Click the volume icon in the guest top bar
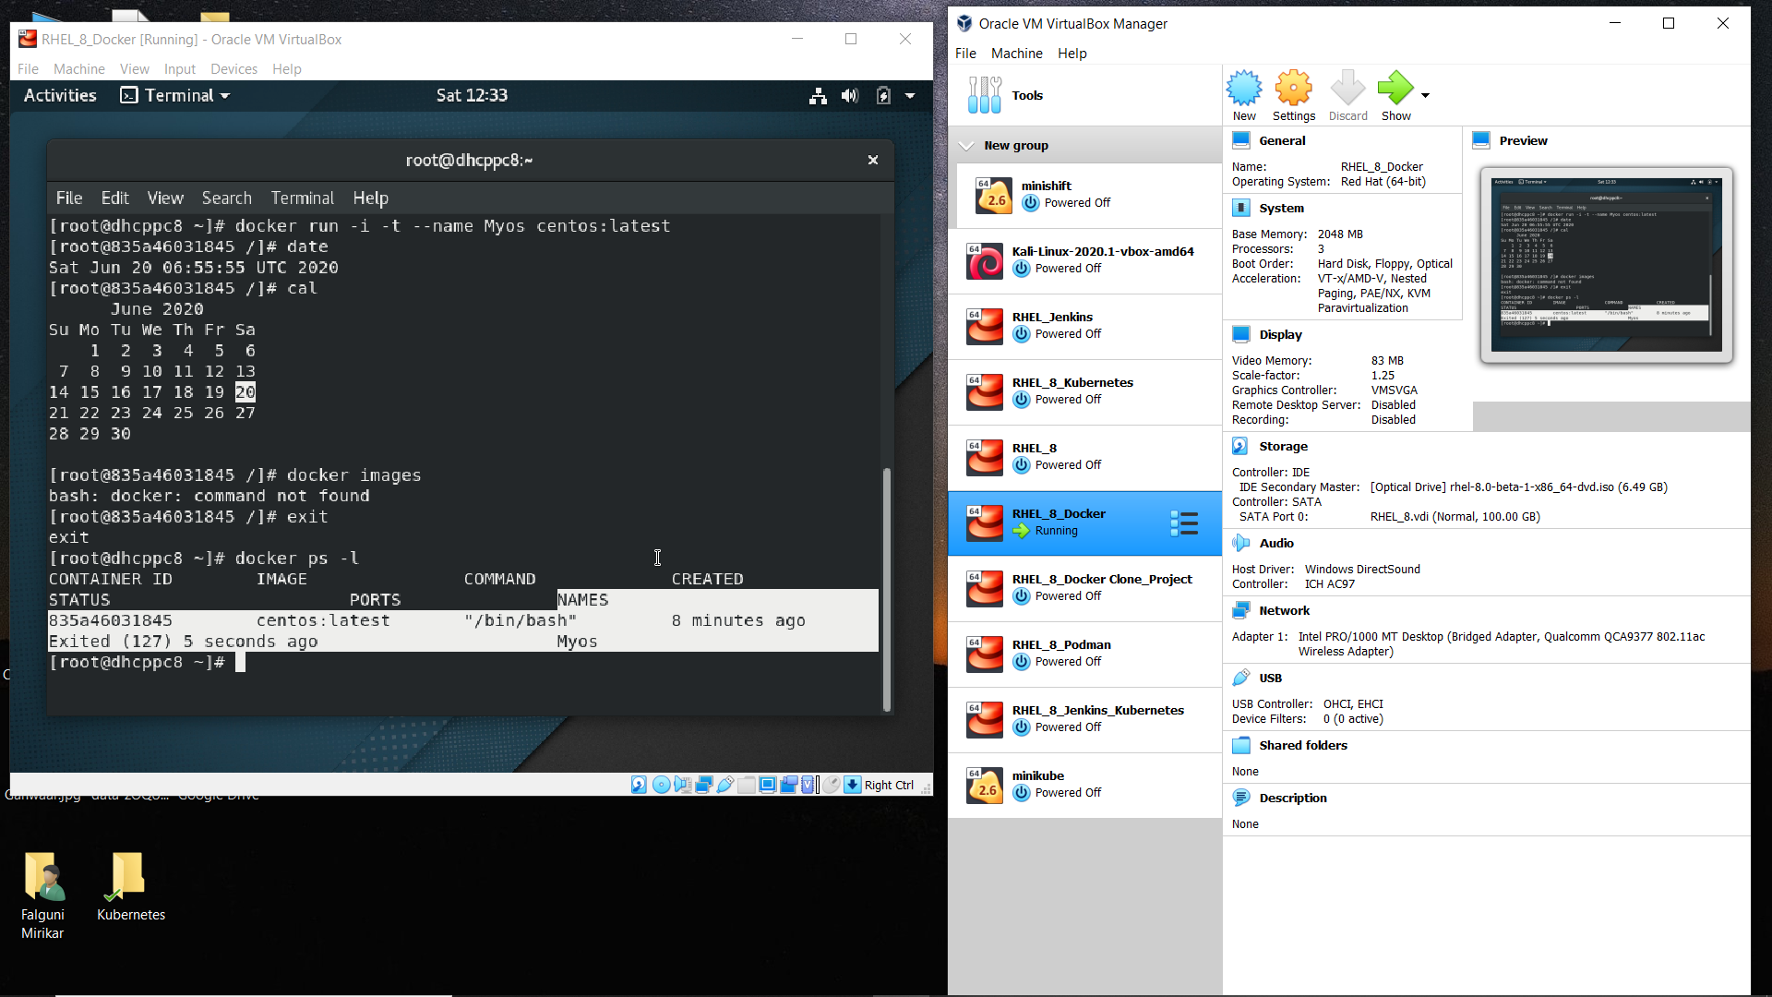Viewport: 1772px width, 997px height. [x=850, y=95]
